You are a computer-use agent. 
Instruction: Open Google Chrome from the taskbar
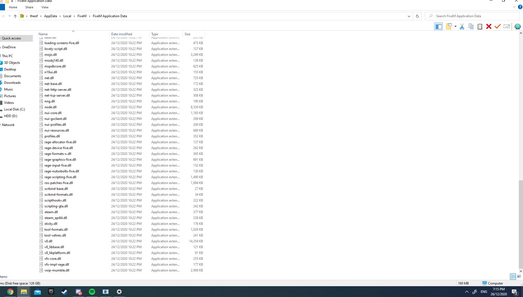click(10, 292)
